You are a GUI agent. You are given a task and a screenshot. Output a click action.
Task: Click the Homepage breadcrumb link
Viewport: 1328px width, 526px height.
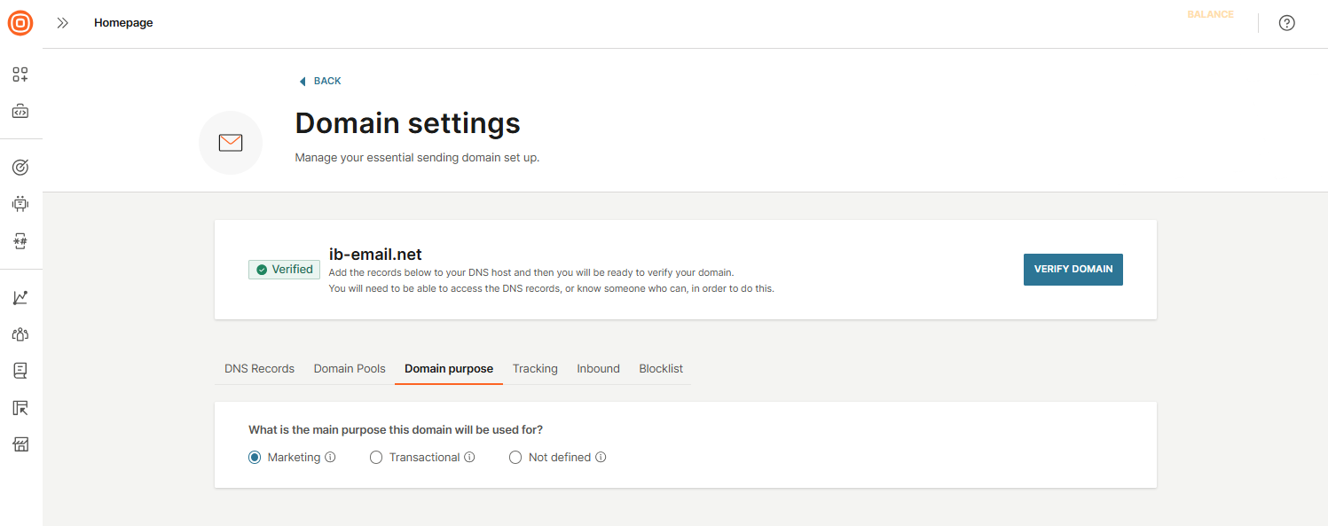point(123,23)
